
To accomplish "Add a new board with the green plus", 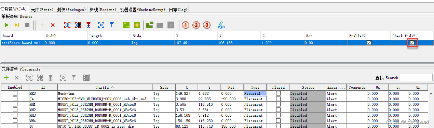I will pos(42,25).
